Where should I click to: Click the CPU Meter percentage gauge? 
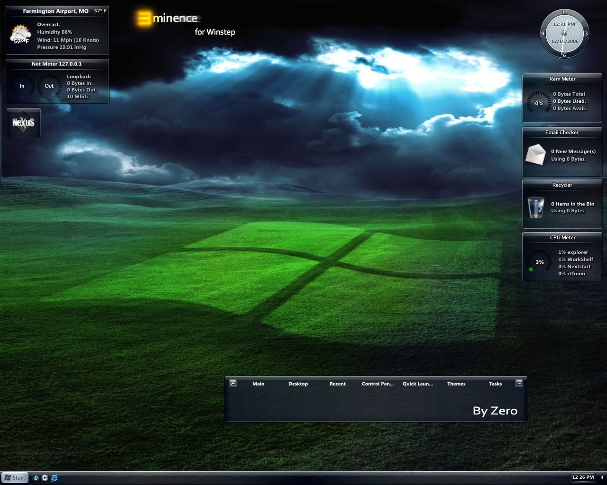tap(540, 262)
